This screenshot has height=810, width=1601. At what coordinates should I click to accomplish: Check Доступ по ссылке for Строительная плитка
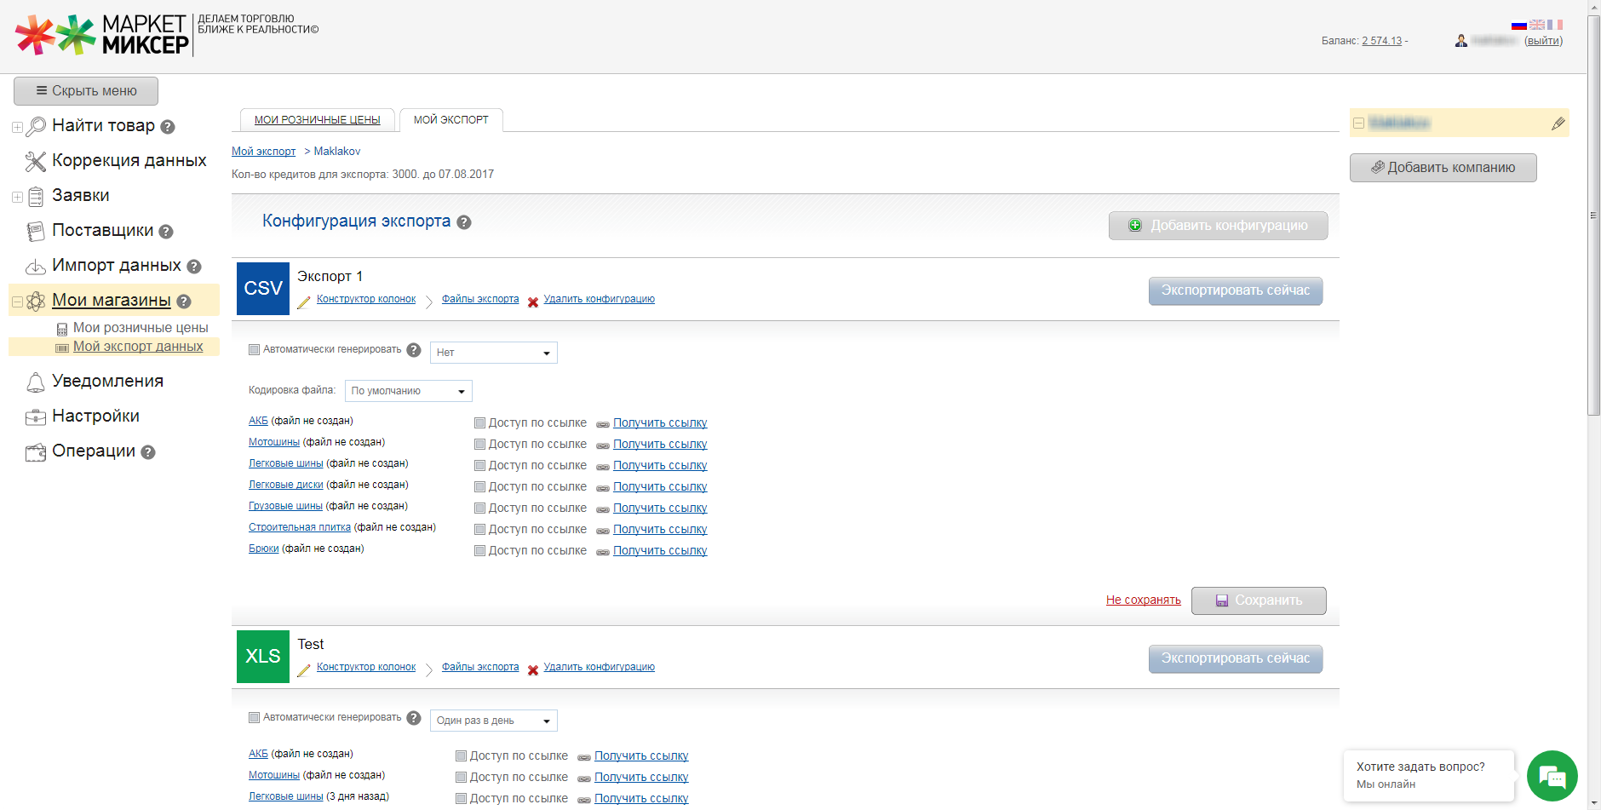[479, 530]
